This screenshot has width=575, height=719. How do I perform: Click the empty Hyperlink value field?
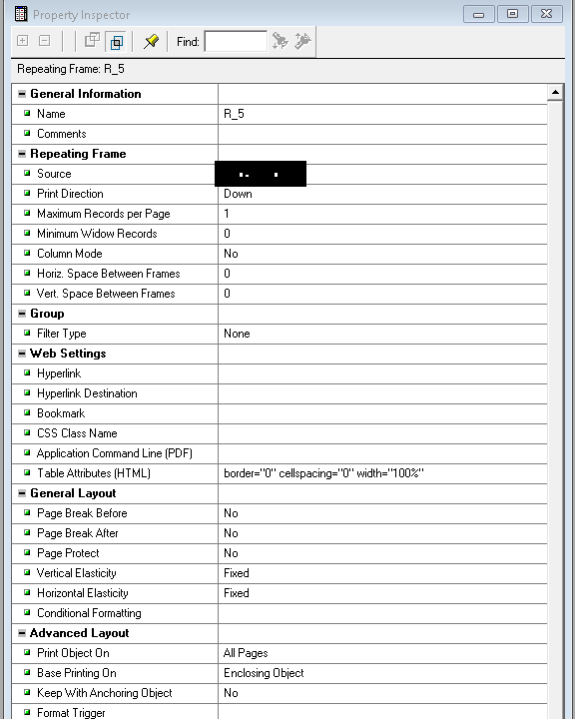click(382, 373)
